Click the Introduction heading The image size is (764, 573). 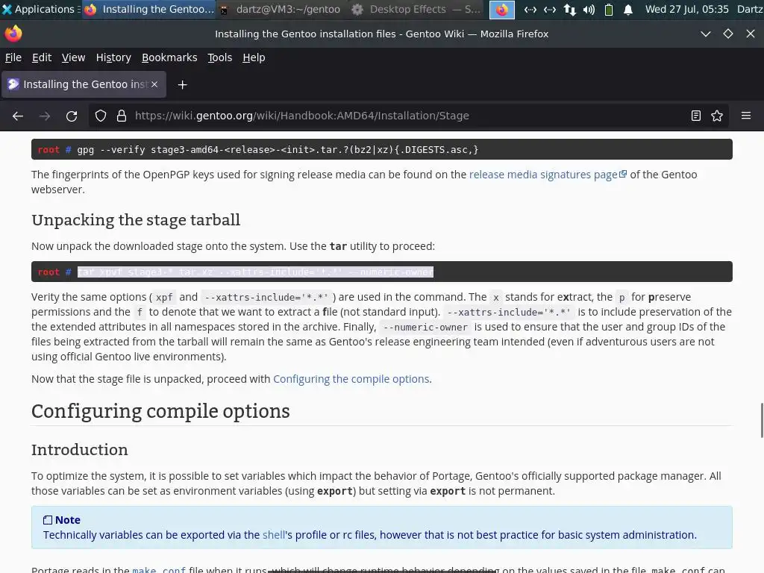click(x=79, y=450)
